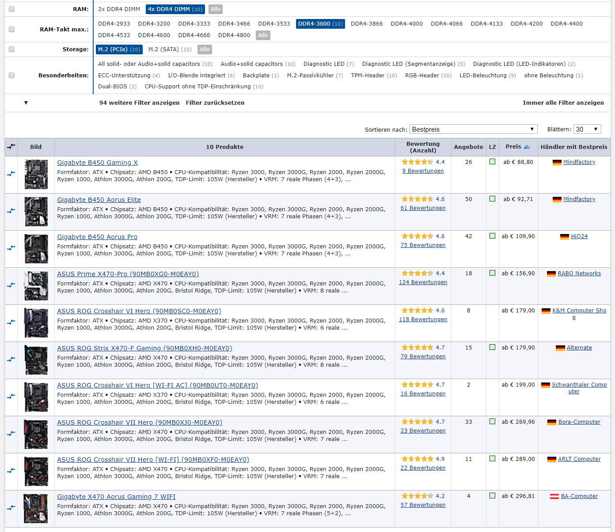Image resolution: width=615 pixels, height=532 pixels.
Task: Select the TPM-Header feature filter
Action: tap(374, 76)
